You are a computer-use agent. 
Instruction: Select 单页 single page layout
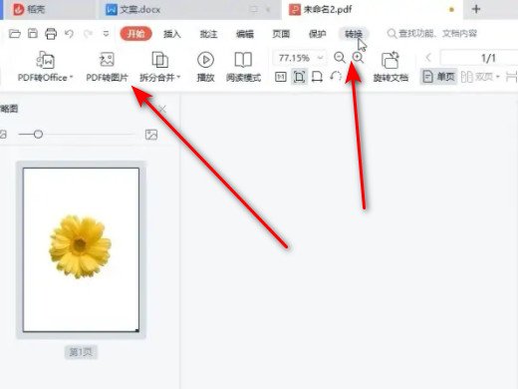439,77
